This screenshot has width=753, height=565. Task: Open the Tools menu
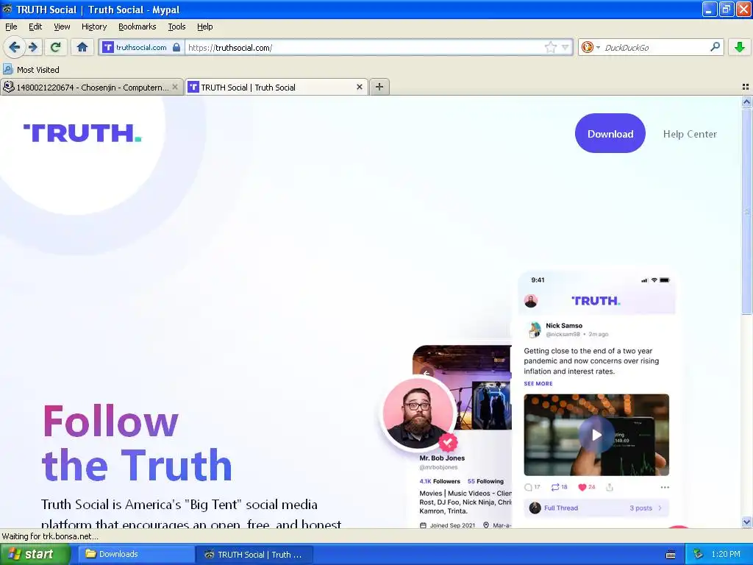click(176, 26)
